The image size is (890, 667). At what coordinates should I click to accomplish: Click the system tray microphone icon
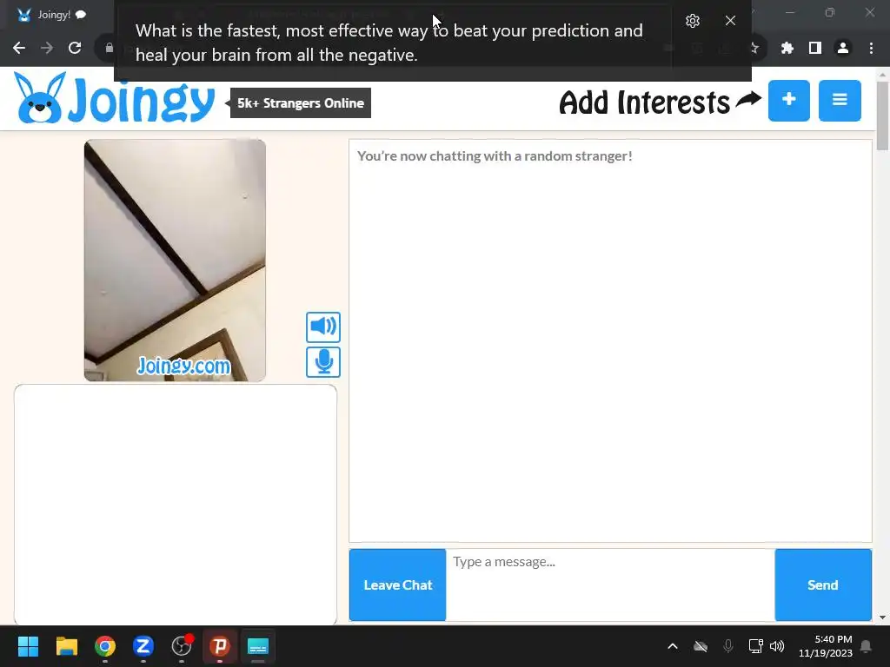[x=728, y=646]
